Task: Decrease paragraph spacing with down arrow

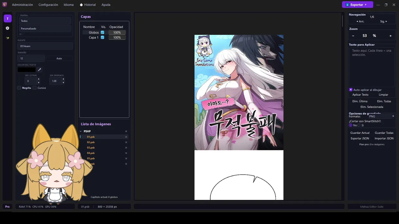Action: click(x=63, y=83)
